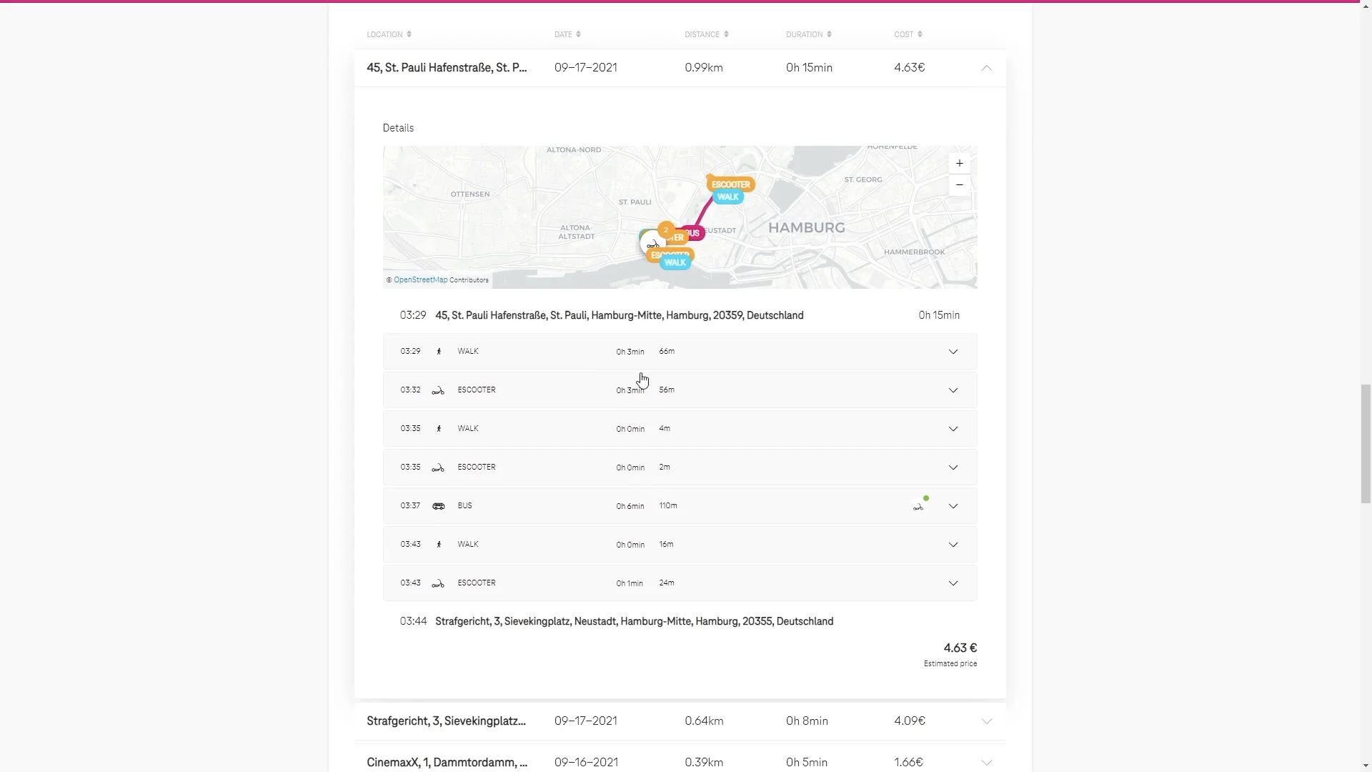Expand the 03:29 WALK segment
The image size is (1372, 772).
(x=953, y=352)
